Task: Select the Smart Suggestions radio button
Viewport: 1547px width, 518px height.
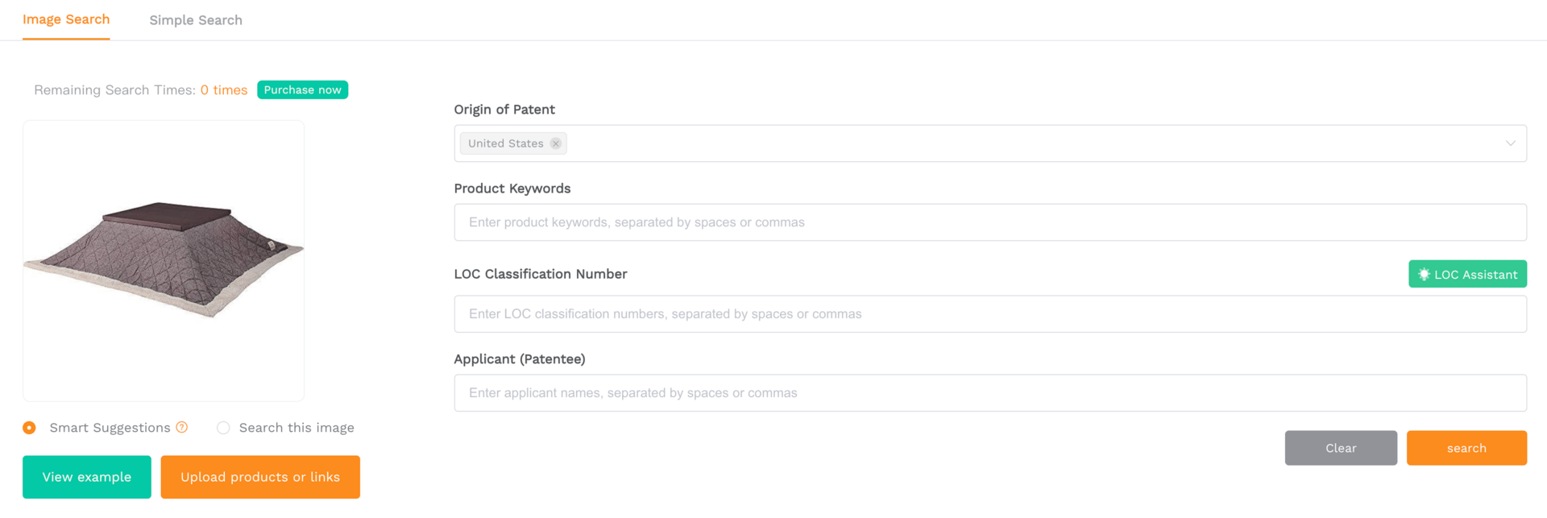Action: point(29,428)
